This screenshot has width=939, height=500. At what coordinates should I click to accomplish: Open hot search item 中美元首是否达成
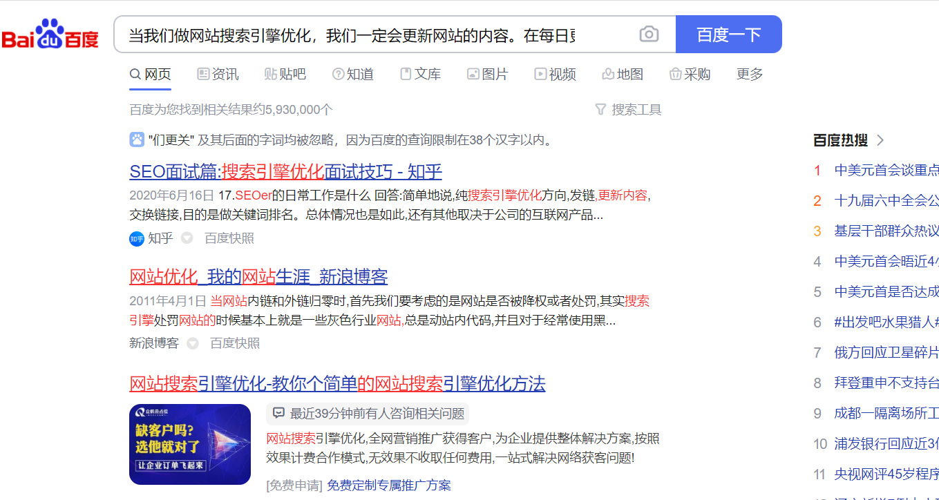tap(886, 291)
